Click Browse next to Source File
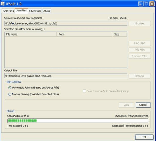The height and width of the screenshot is (141, 156). (x=140, y=23)
